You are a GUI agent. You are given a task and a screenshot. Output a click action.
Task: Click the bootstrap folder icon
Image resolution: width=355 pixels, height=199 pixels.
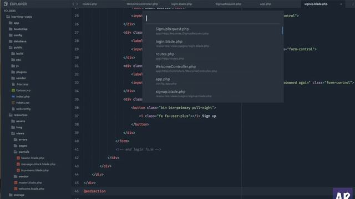point(11,29)
